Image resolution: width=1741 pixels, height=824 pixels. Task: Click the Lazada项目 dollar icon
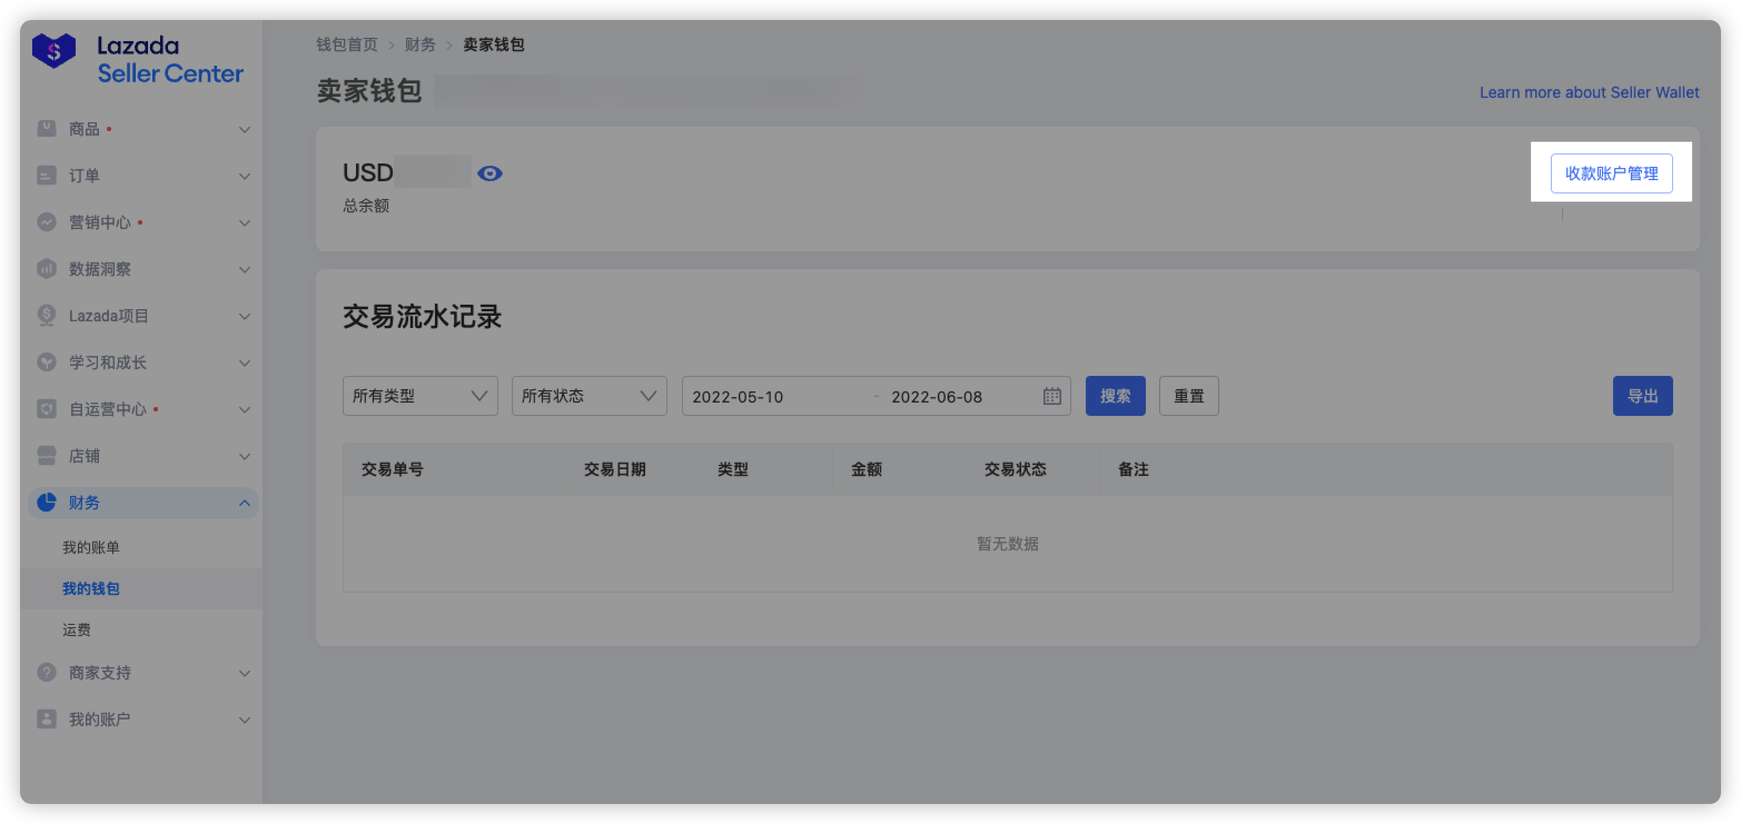pos(46,315)
